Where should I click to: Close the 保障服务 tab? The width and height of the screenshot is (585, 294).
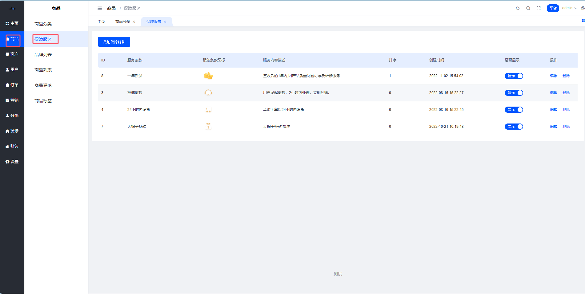(165, 22)
